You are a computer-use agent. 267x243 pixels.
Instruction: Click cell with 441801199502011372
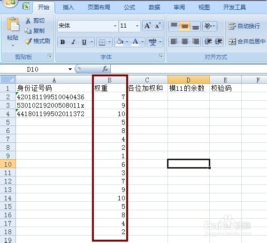(x=54, y=114)
